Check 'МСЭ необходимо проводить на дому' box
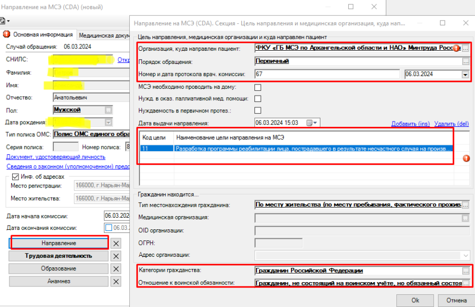Viewport: 475px width, 307px height. [x=258, y=87]
